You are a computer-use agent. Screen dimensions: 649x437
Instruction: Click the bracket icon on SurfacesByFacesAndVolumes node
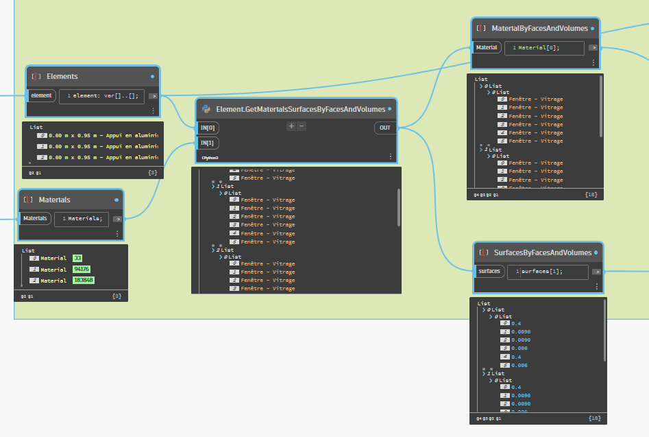(483, 252)
